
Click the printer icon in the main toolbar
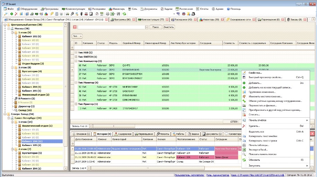[x=107, y=14]
